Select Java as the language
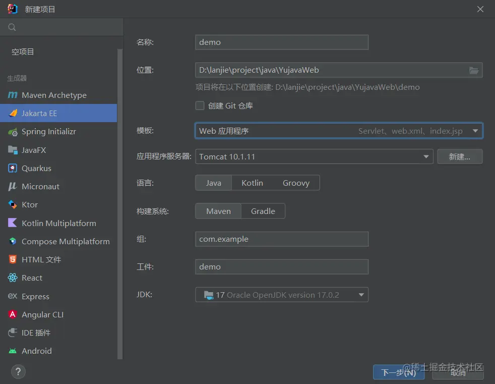Screen dimensions: 495x384 [x=214, y=183]
